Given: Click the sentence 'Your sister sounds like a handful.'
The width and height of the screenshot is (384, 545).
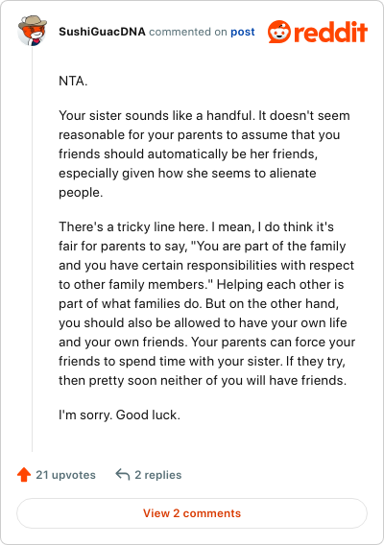Looking at the screenshot, I should point(156,115).
